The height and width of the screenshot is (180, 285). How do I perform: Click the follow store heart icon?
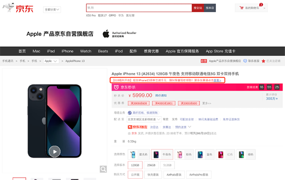(x=262, y=61)
